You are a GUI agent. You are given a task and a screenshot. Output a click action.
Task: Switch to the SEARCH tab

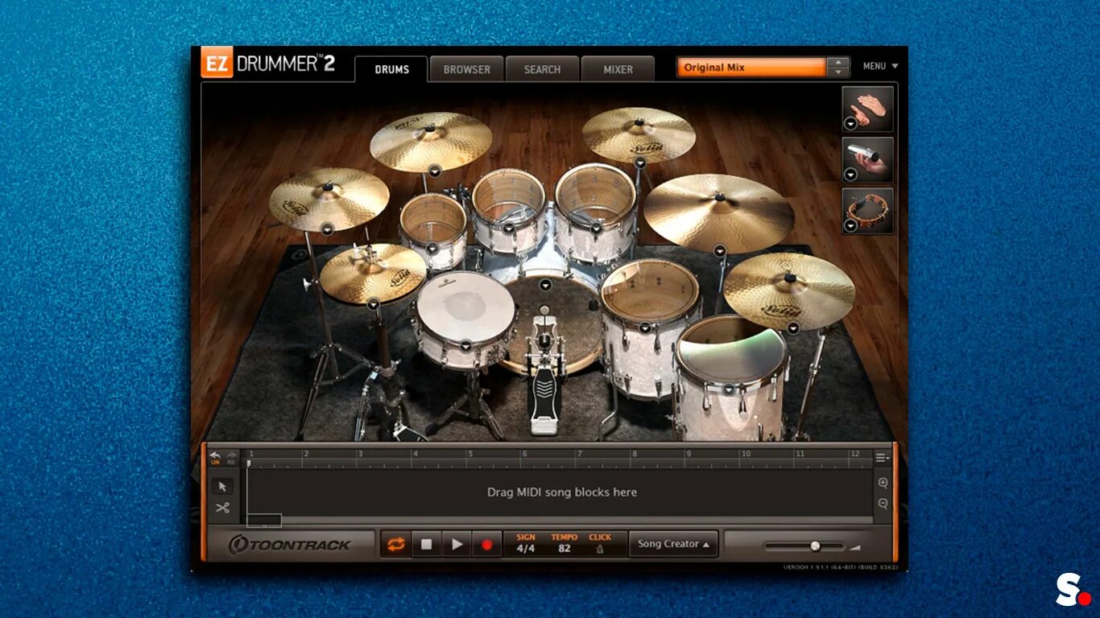point(542,69)
